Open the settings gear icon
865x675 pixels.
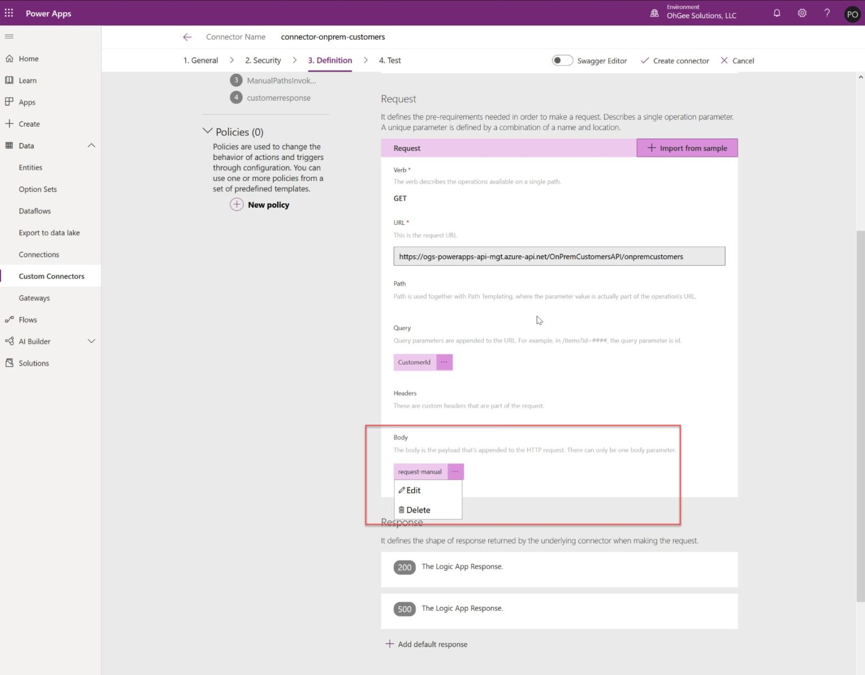click(x=801, y=12)
